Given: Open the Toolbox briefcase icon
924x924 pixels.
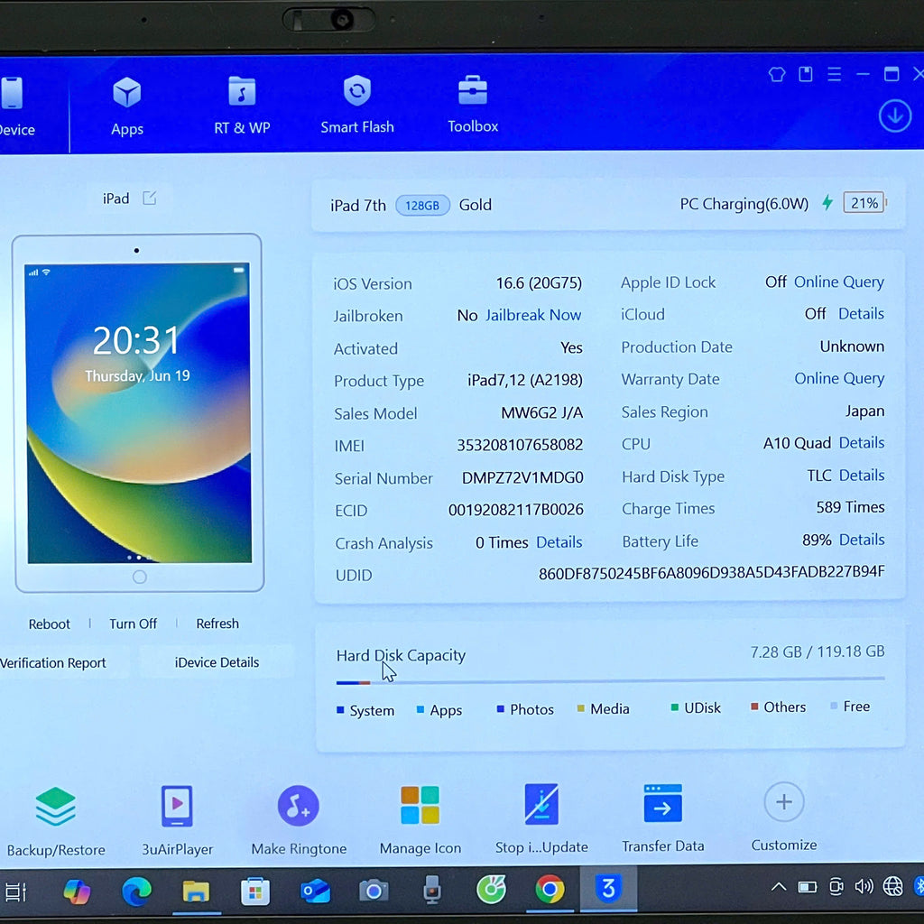Looking at the screenshot, I should [x=473, y=89].
